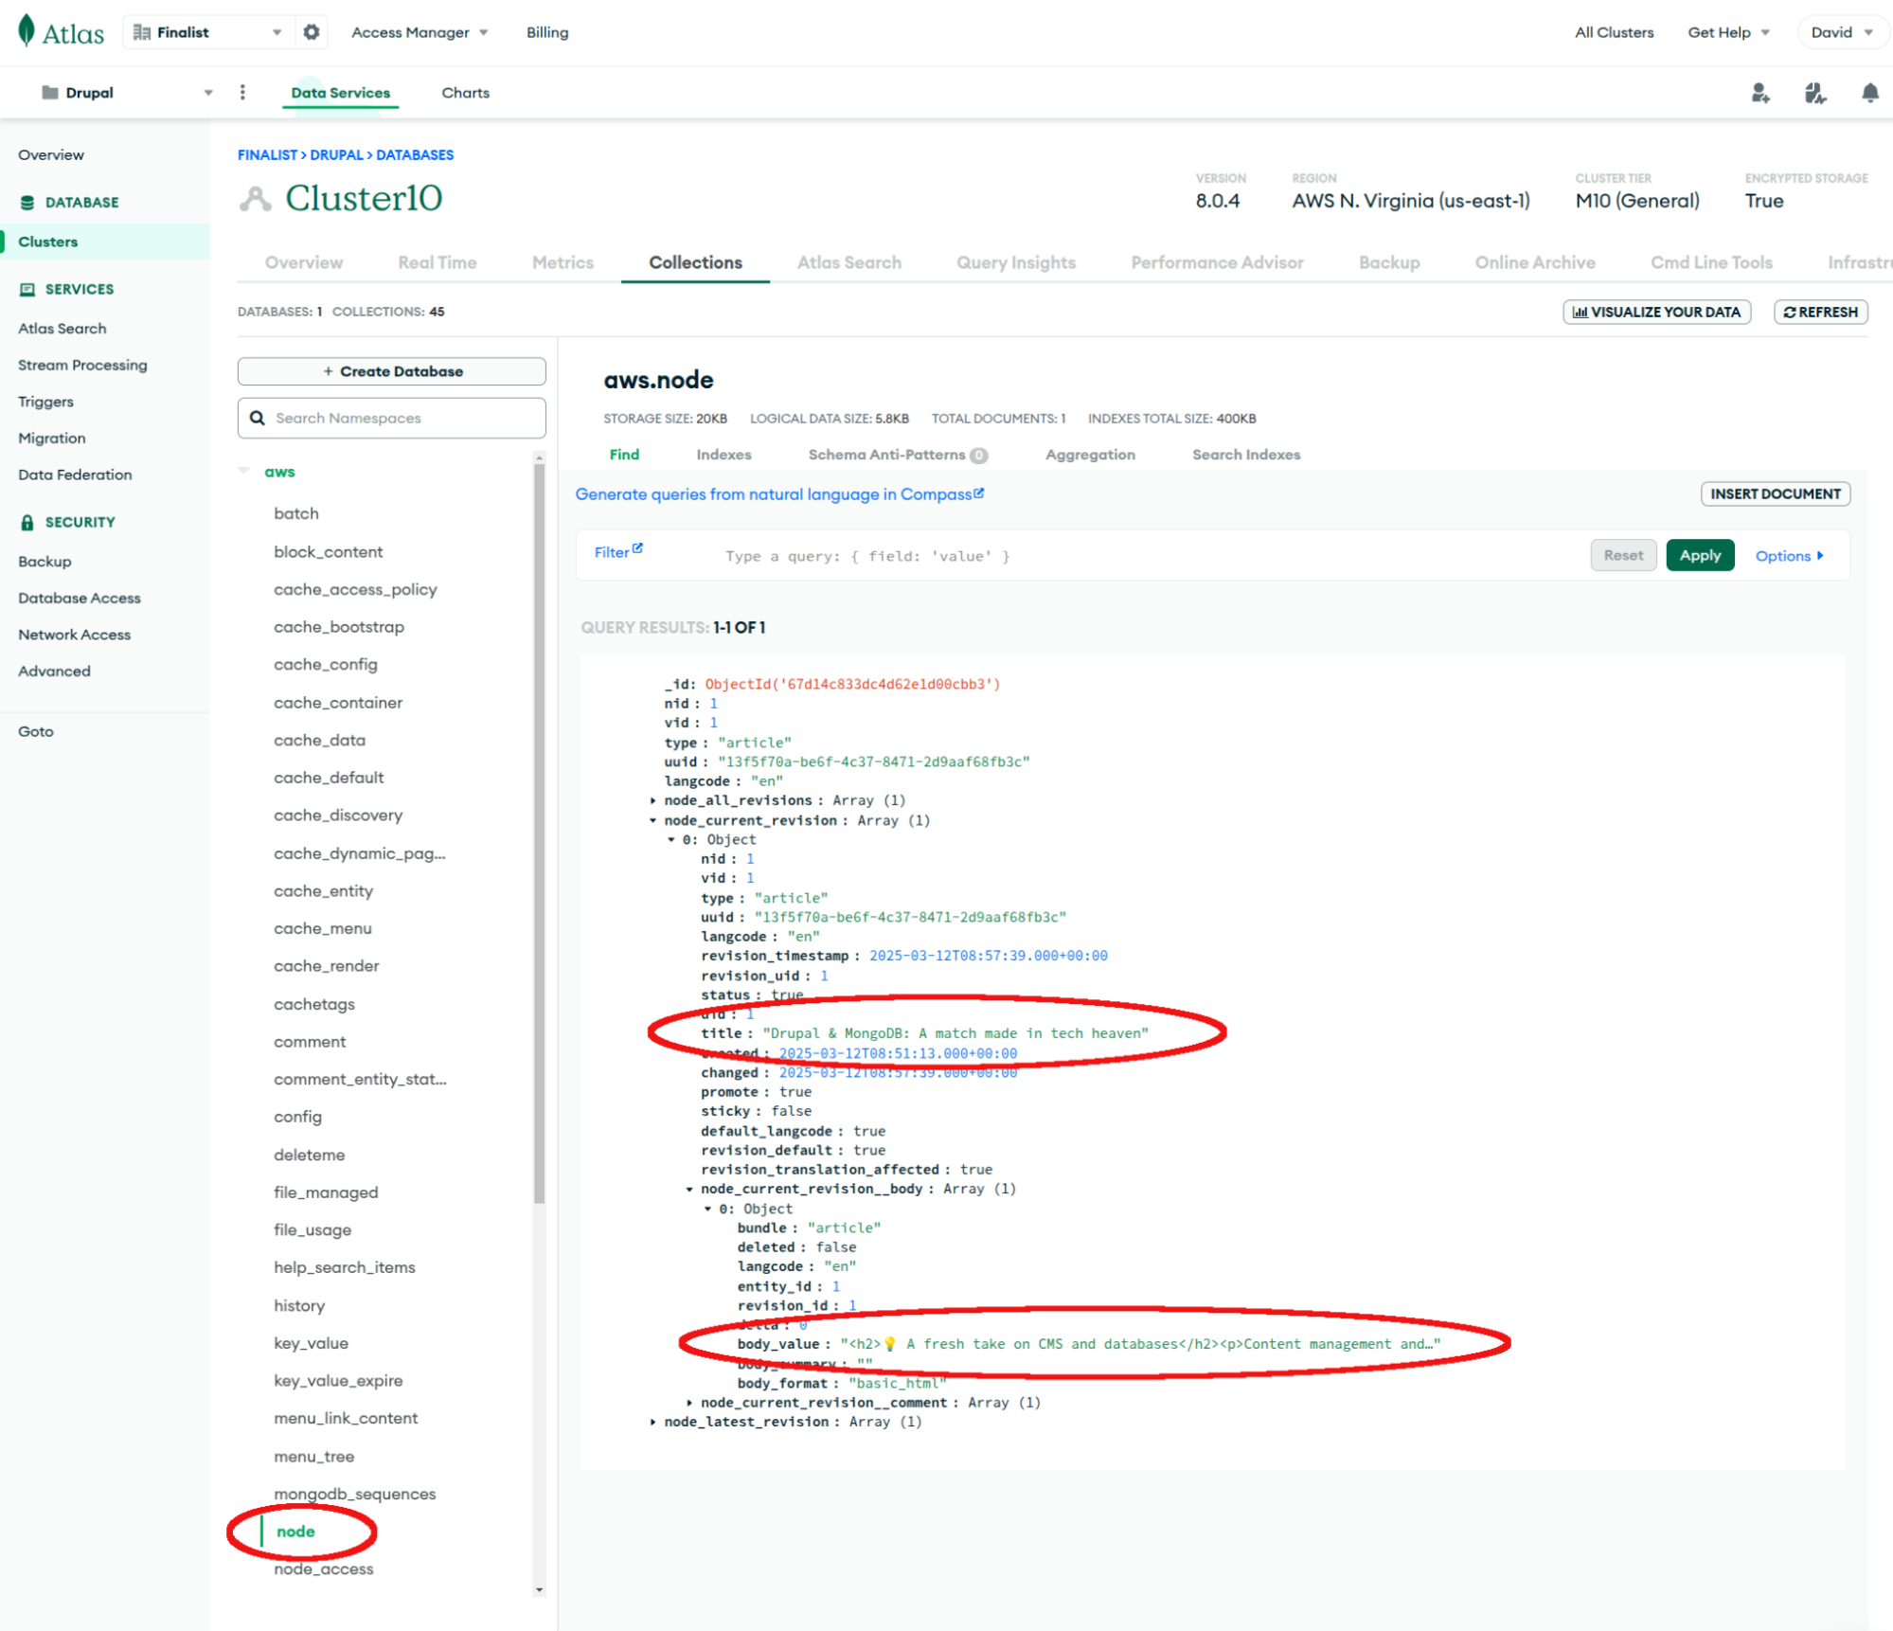Expand the query Options

click(1789, 556)
